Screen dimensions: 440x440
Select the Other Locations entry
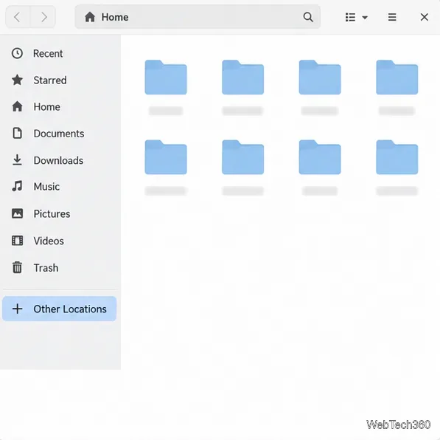59,309
